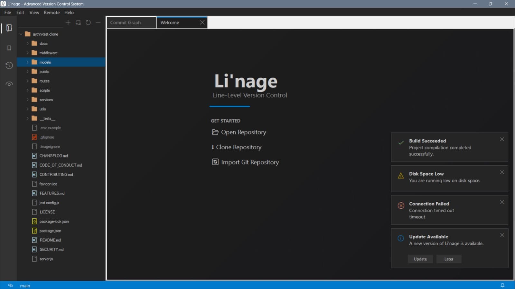Open the Edit menu
515x289 pixels.
click(x=20, y=13)
